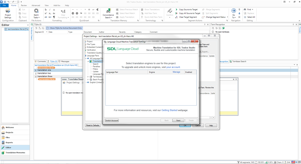Image resolution: width=301 pixels, height=164 pixels.
Task: Toggle bold formatting in the ribbon
Action: (46, 10)
